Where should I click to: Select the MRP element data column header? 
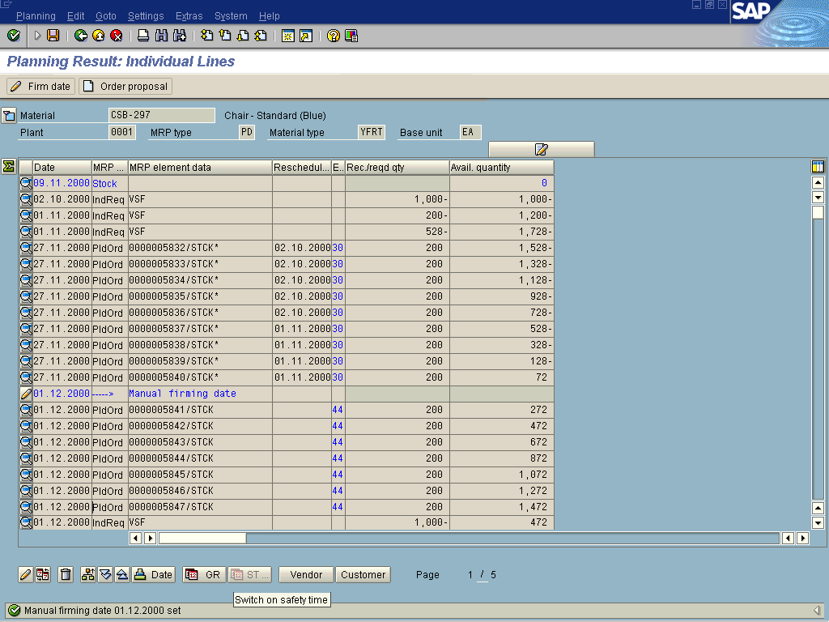200,167
